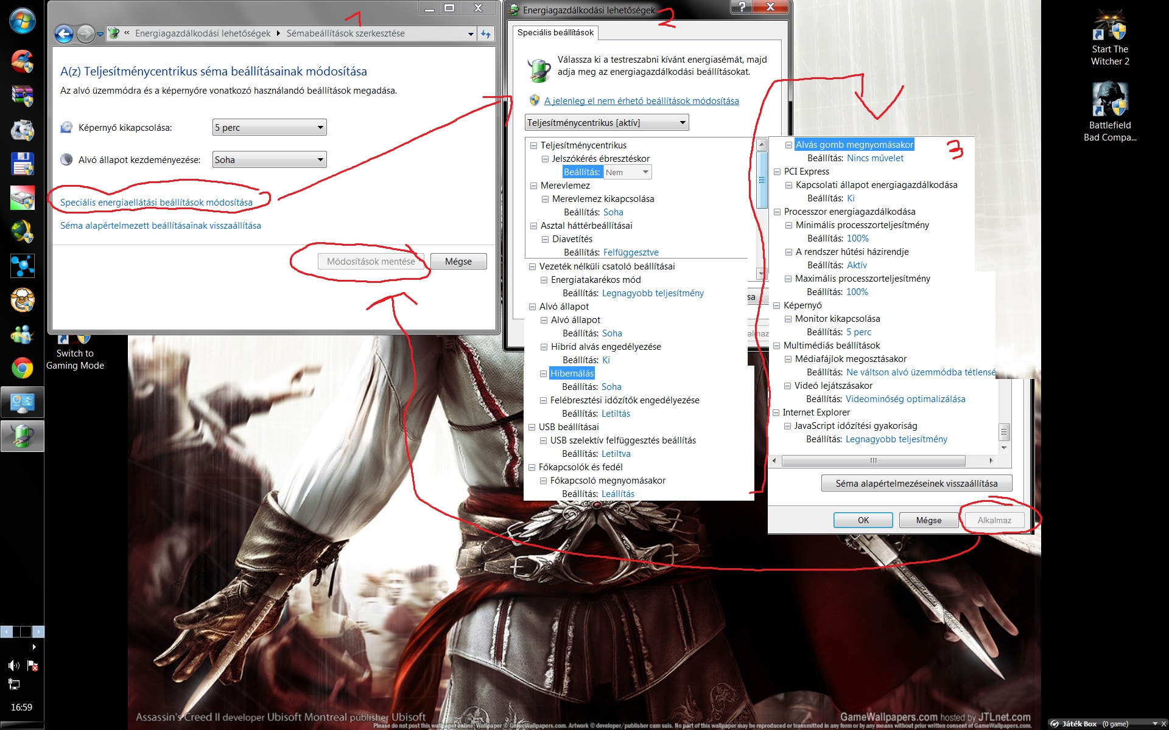Image resolution: width=1169 pixels, height=730 pixels.
Task: Open Switch to Gaming Mode desktop shortcut
Action: click(75, 353)
